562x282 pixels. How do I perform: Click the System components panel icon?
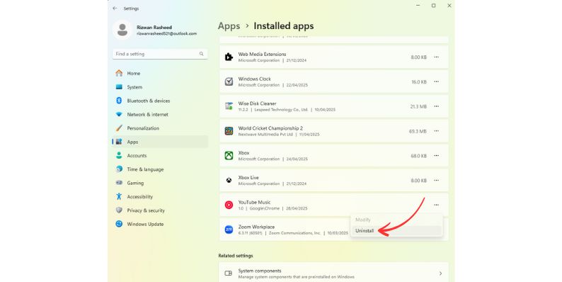point(229,273)
